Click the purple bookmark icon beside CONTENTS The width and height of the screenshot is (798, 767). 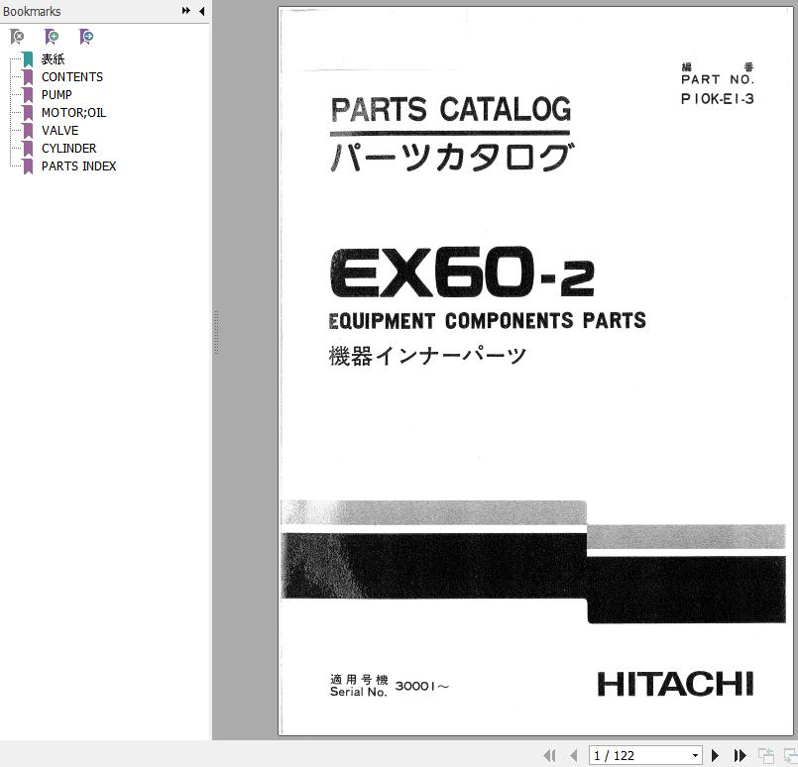coord(28,77)
